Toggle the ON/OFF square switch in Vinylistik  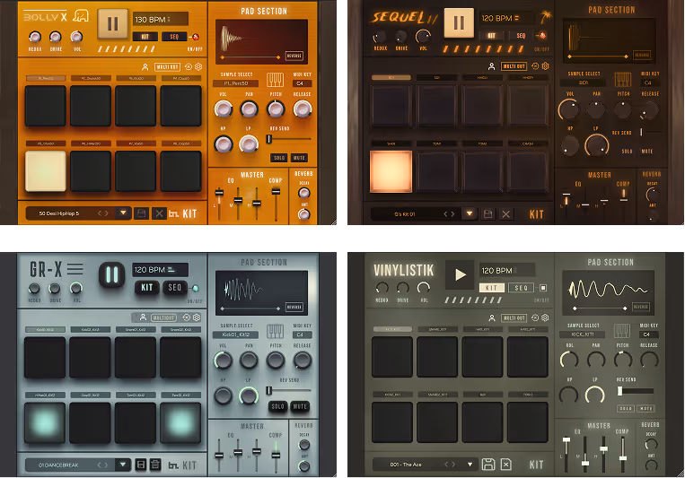point(543,288)
